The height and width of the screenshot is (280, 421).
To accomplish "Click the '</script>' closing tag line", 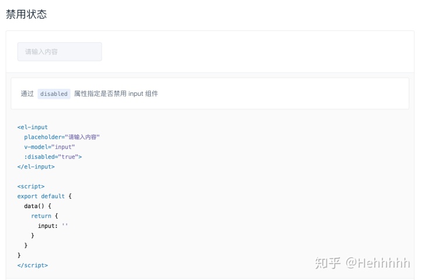I will click(33, 265).
